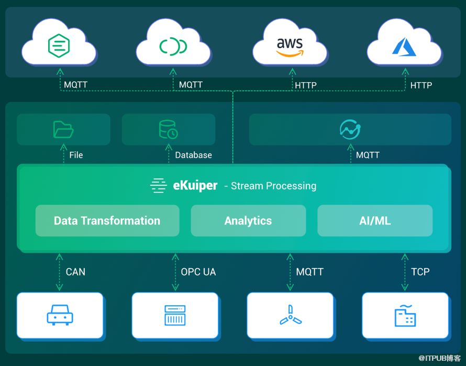Click the Data Transformation box
Image resolution: width=466 pixels, height=366 pixels.
coord(107,220)
